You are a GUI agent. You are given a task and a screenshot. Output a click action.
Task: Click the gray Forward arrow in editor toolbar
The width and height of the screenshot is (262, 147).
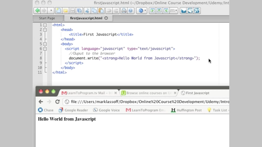tap(44, 10)
